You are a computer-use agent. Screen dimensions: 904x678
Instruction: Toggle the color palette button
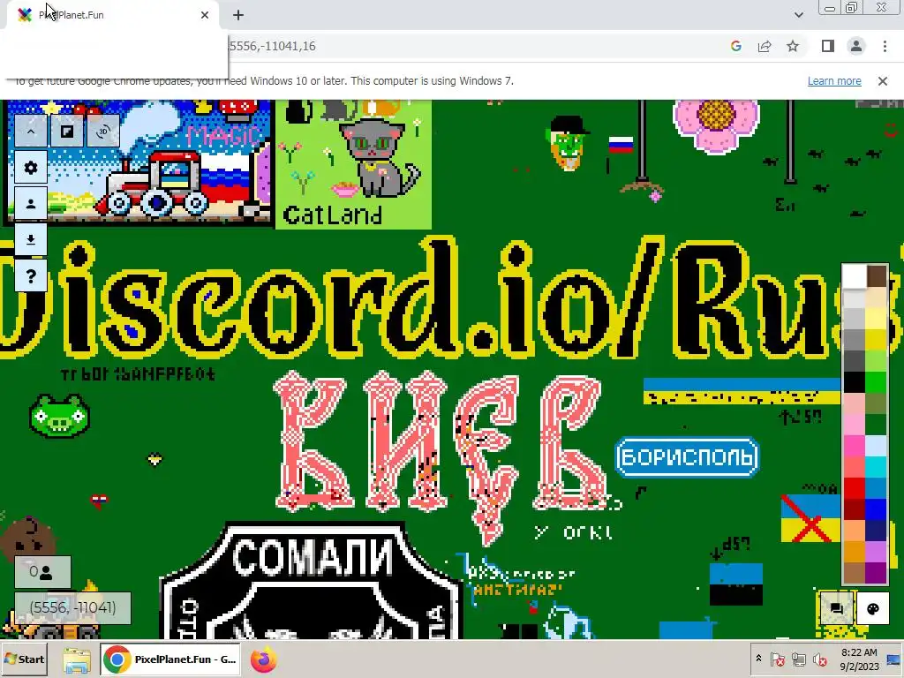click(x=873, y=608)
